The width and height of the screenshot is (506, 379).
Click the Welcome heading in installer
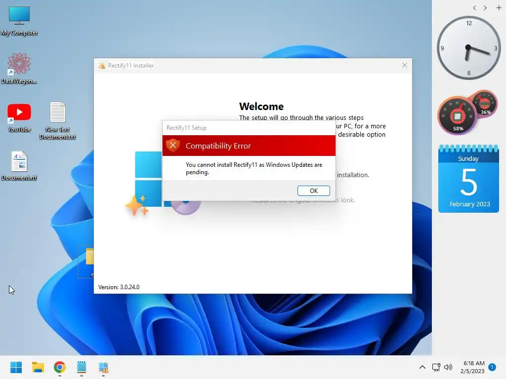(261, 107)
